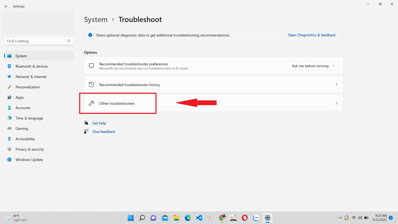The image size is (398, 224).
Task: Click the Settings gear in the taskbar
Action: coord(267,218)
